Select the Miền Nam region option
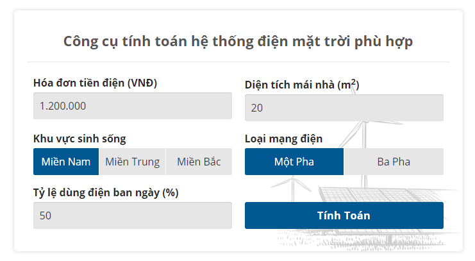475x261 pixels. [x=66, y=162]
